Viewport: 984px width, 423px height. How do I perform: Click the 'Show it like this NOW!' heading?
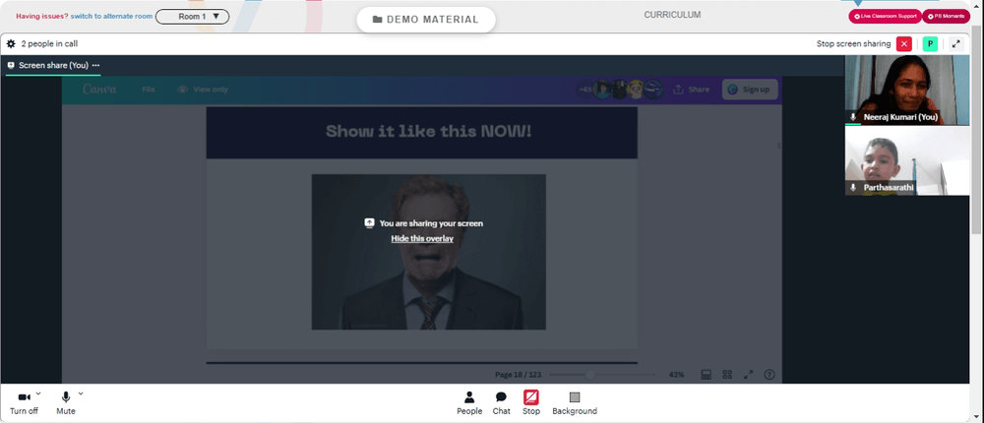[429, 131]
